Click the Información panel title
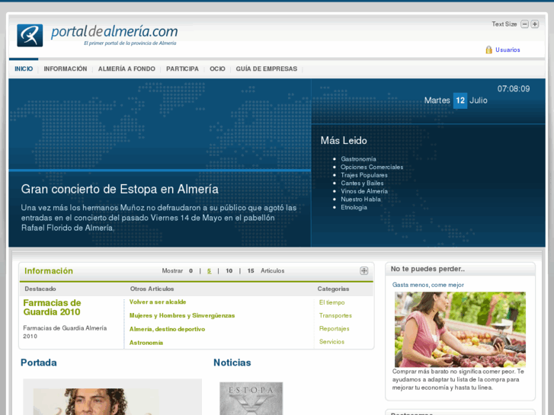 [x=49, y=271]
